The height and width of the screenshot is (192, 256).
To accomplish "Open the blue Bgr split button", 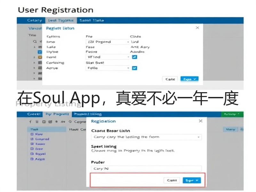I will pos(192,180).
